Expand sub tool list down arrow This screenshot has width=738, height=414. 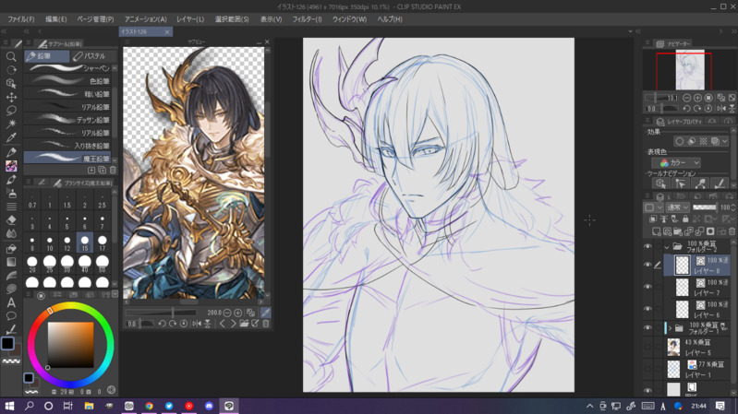tap(115, 160)
